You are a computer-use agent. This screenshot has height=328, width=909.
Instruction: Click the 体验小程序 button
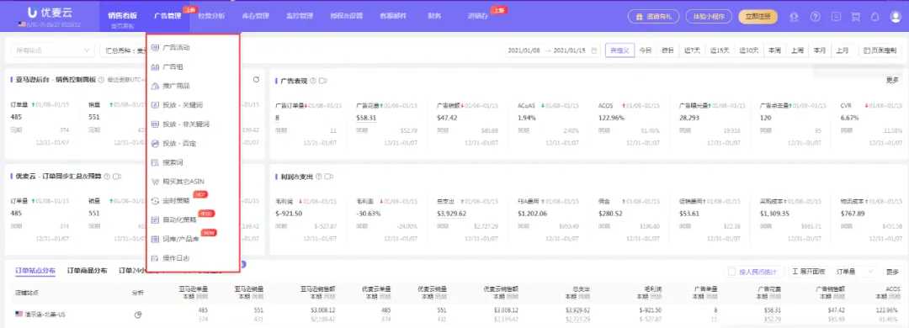(x=709, y=17)
